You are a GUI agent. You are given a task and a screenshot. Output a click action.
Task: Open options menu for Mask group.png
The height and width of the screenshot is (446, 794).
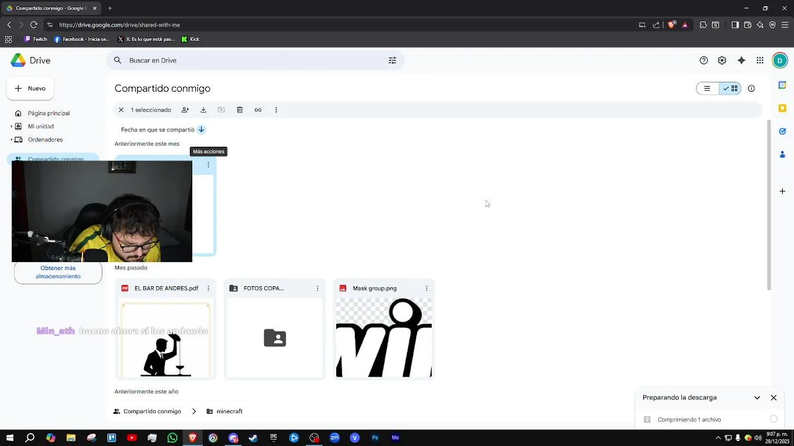point(426,288)
